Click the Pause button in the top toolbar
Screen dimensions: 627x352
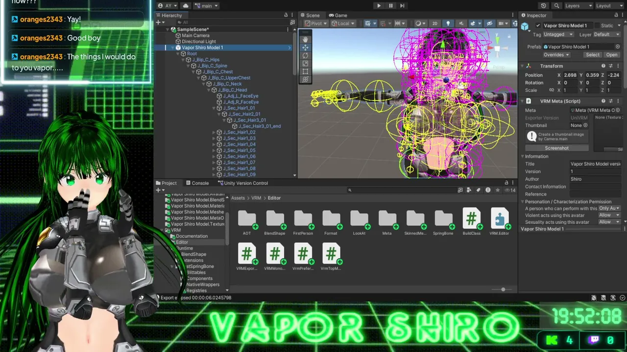pyautogui.click(x=390, y=6)
